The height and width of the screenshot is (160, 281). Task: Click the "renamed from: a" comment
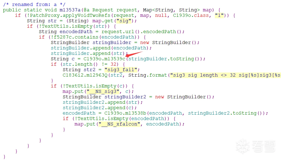click(x=34, y=5)
